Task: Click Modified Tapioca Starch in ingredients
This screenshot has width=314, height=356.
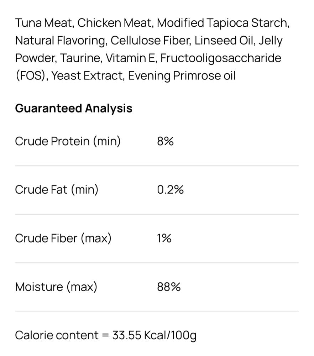Action: point(223,23)
